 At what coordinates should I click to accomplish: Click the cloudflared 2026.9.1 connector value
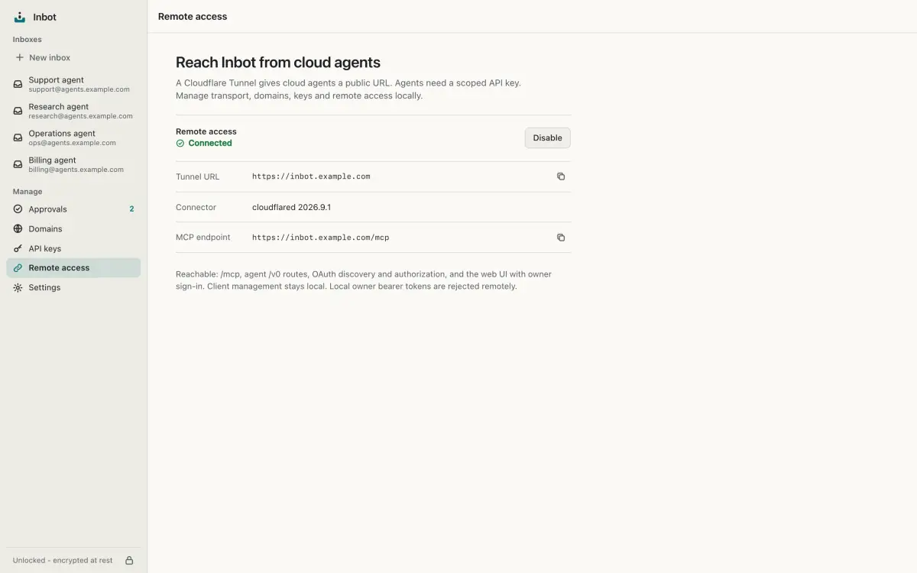291,207
